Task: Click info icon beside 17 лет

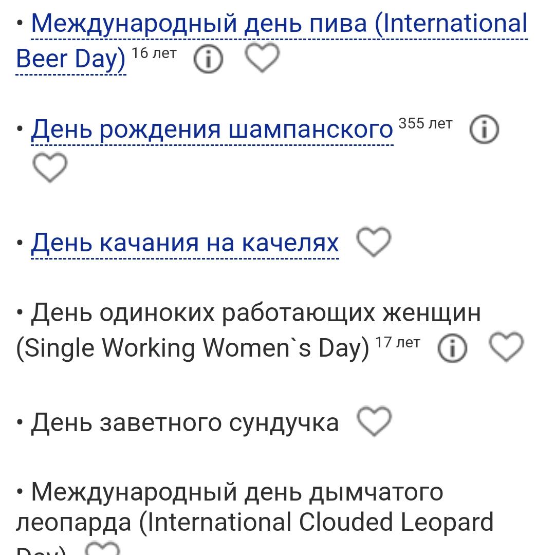Action: click(452, 347)
